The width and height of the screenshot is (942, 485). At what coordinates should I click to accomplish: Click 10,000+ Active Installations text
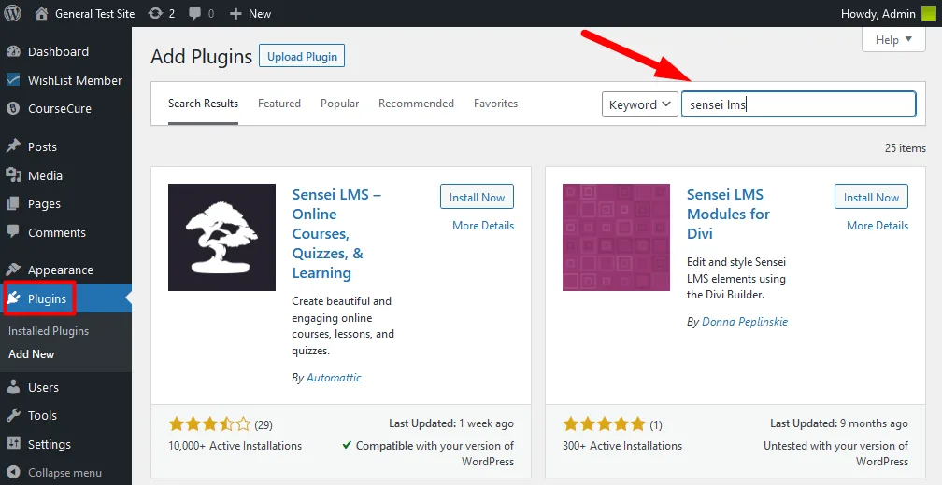pos(235,446)
